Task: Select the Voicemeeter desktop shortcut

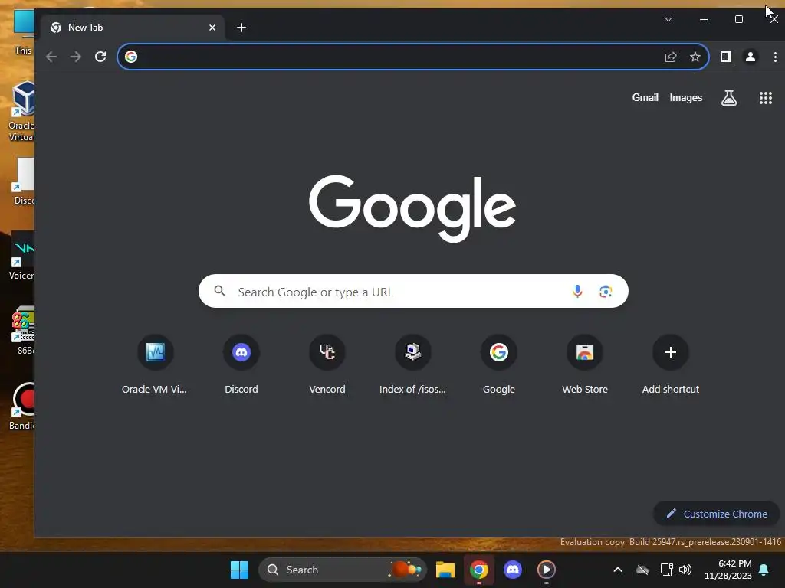Action: (21, 256)
